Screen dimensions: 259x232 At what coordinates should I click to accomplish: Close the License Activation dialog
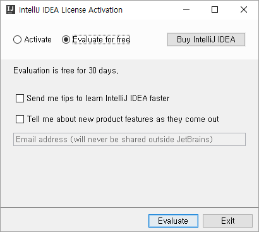pyautogui.click(x=244, y=9)
